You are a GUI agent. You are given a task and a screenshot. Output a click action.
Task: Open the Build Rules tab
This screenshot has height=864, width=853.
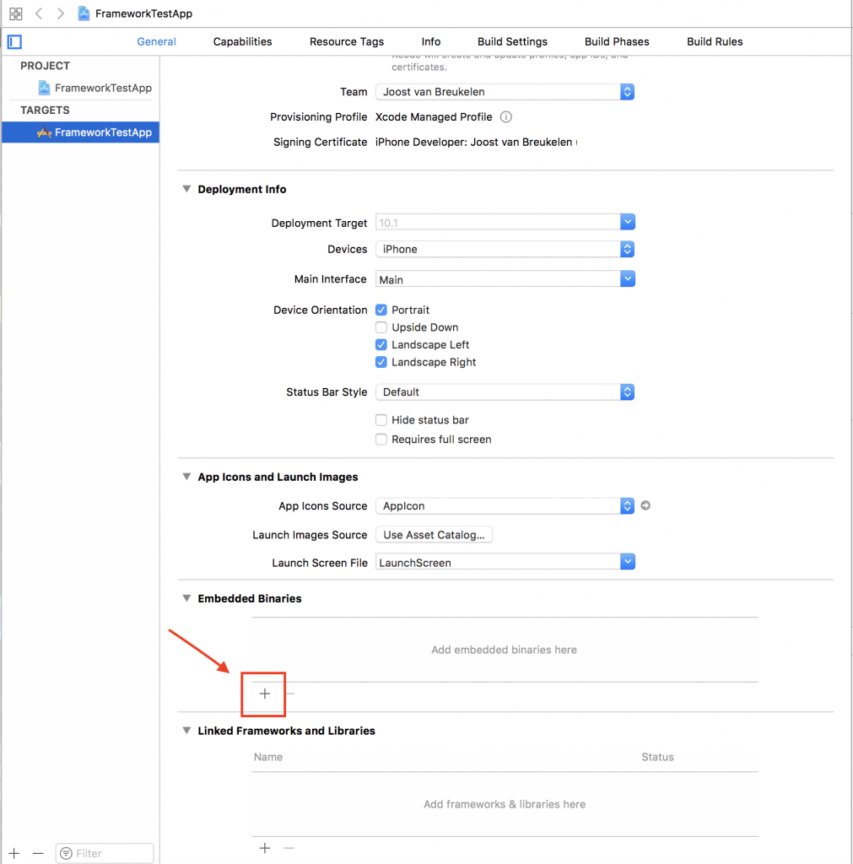[715, 42]
